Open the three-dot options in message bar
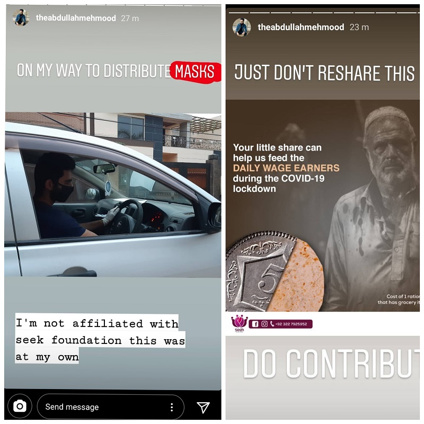This screenshot has width=424, height=424. click(x=172, y=407)
